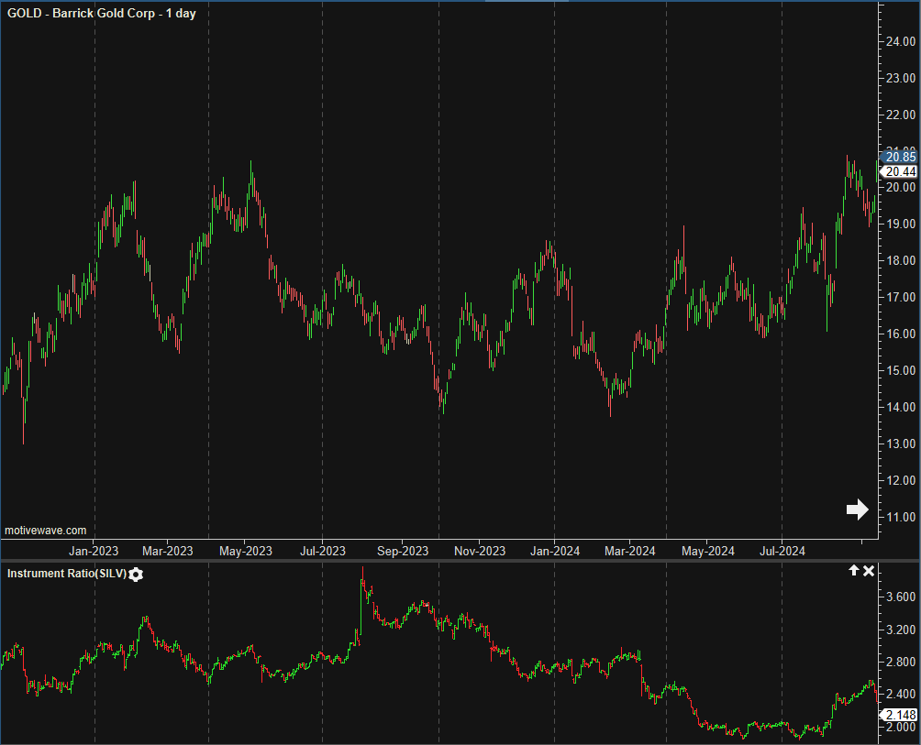Viewport: 921px width, 745px height.
Task: Click the 2.148 ratio value tag
Action: [900, 715]
